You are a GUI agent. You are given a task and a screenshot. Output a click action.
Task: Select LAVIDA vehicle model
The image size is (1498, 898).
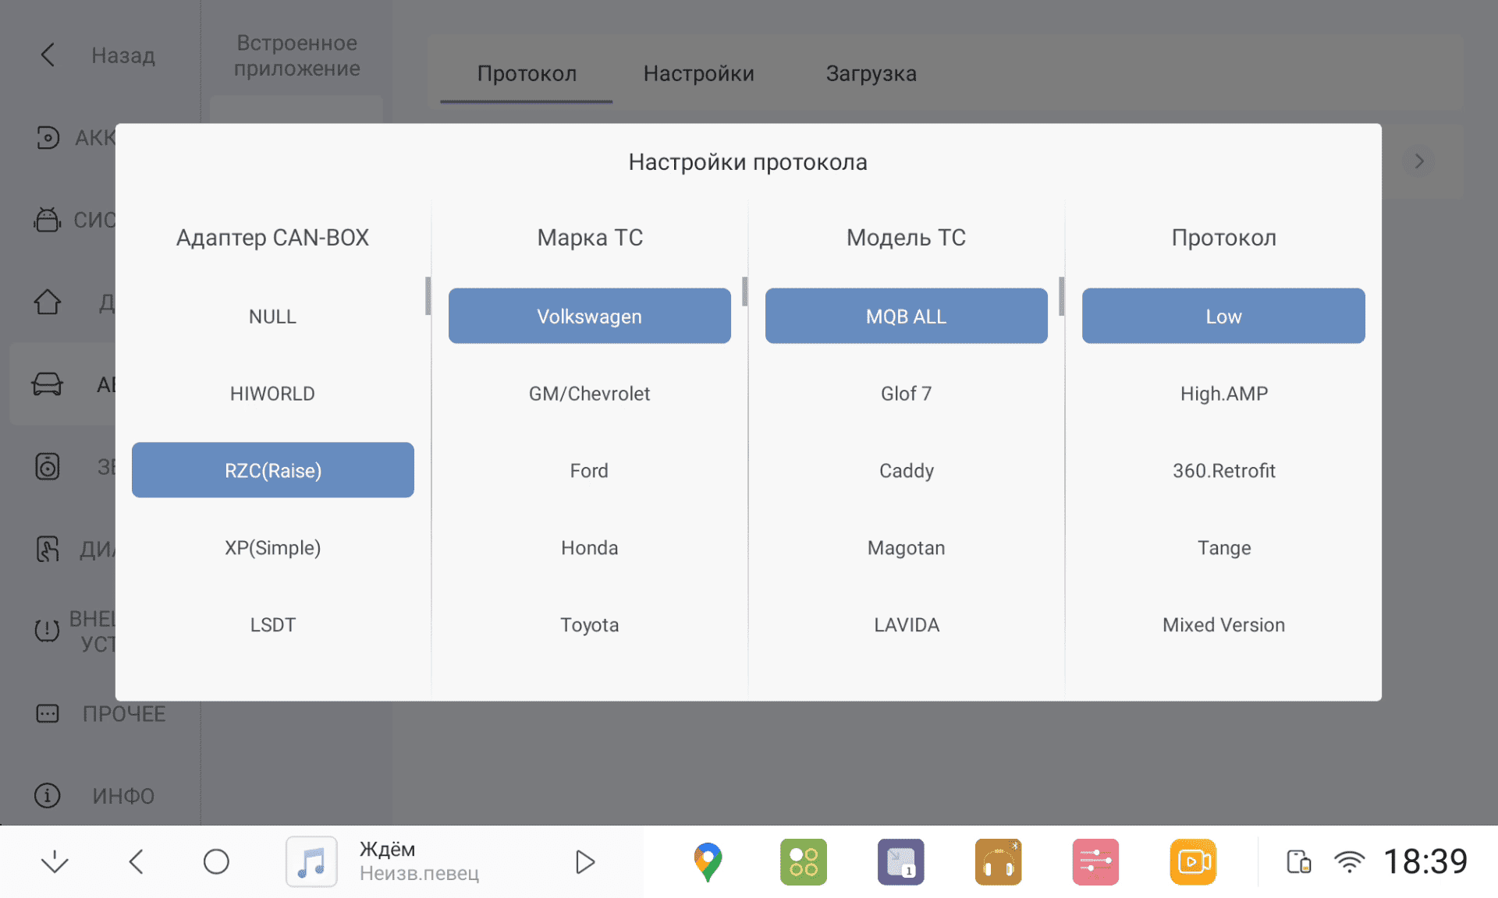coord(906,624)
